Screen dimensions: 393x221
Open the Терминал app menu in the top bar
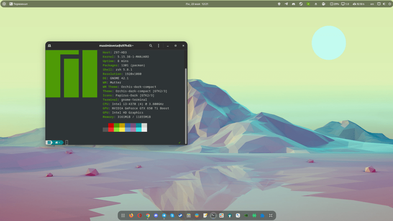click(18, 4)
